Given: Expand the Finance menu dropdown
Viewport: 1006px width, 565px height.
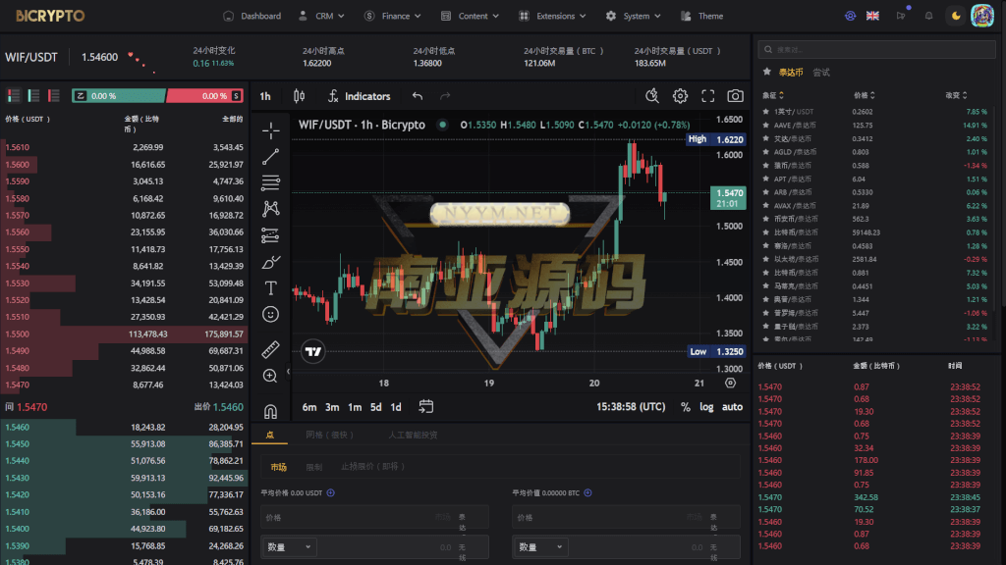Looking at the screenshot, I should pyautogui.click(x=393, y=16).
